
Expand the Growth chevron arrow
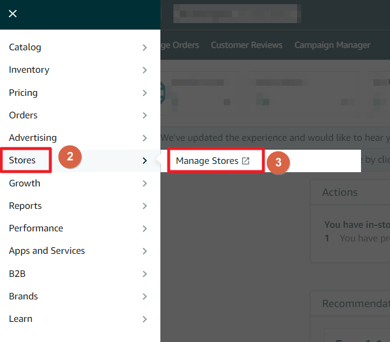(x=145, y=183)
